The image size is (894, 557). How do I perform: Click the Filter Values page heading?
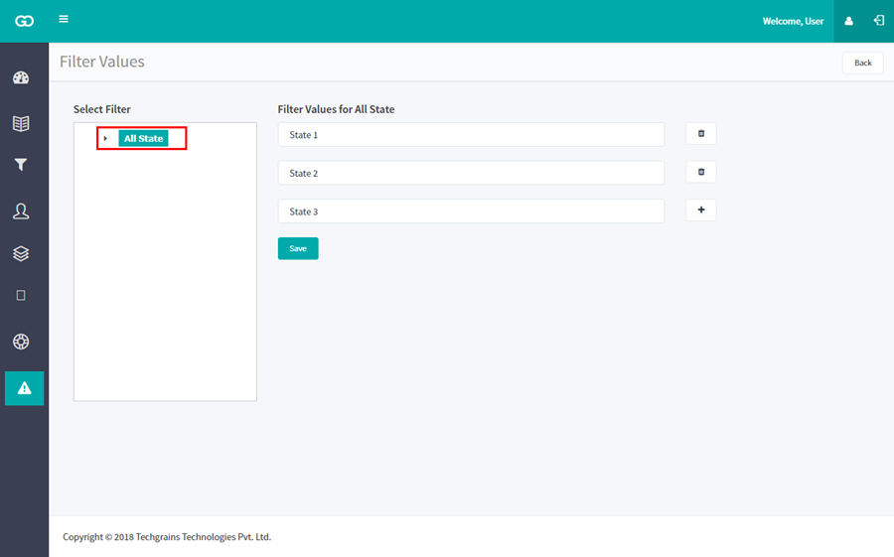pyautogui.click(x=102, y=62)
